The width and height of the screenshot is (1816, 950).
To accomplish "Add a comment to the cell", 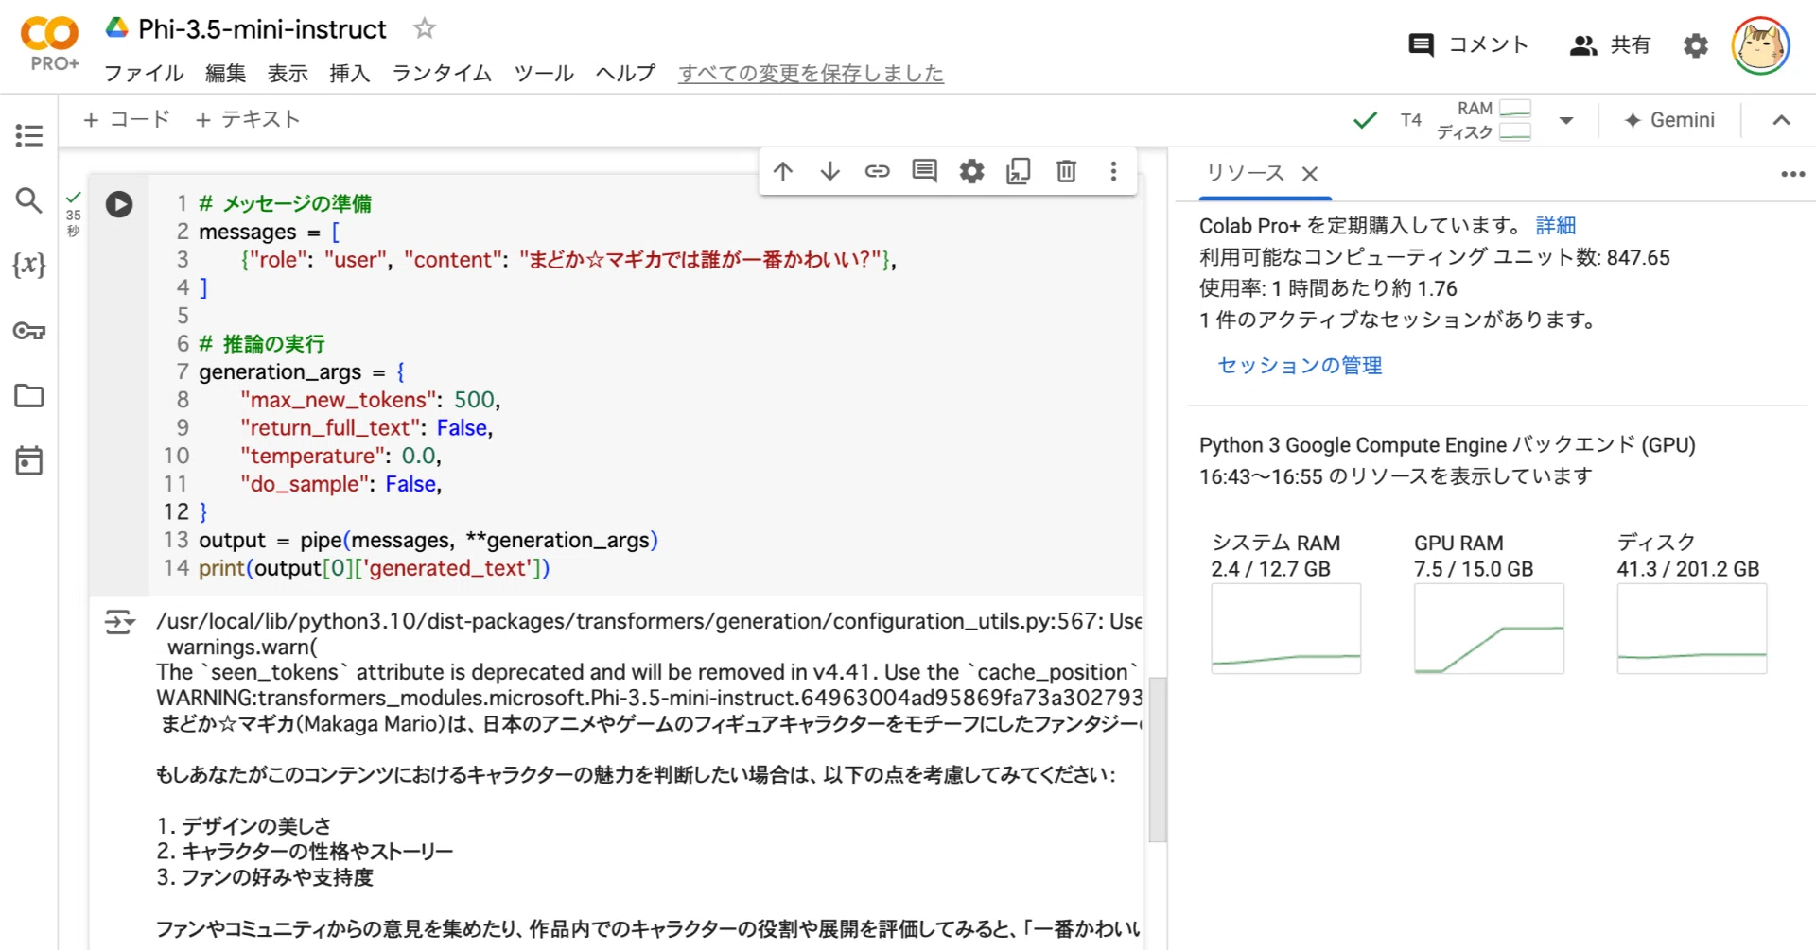I will click(x=925, y=171).
